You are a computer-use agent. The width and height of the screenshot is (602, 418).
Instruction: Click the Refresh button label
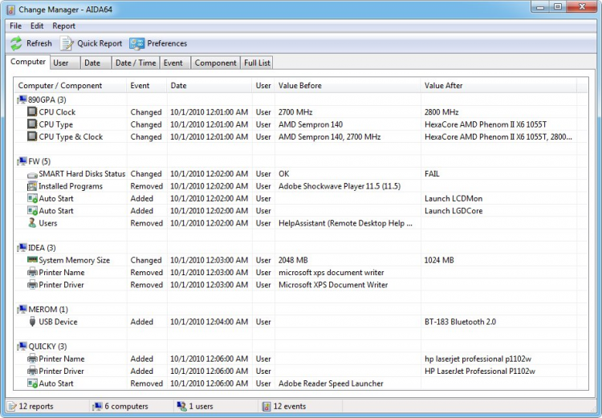pyautogui.click(x=39, y=43)
